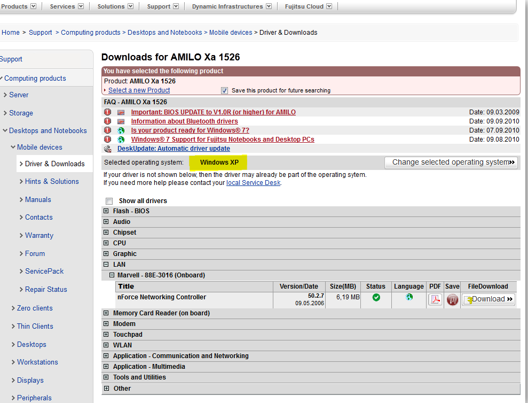Open Hints & Solutions in sidebar
528x403 pixels.
[52, 181]
